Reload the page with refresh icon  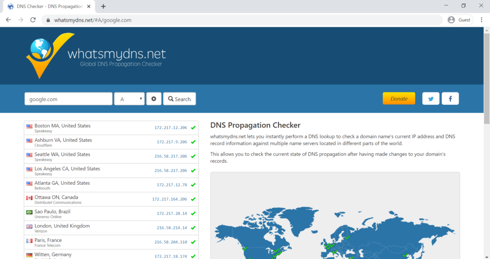point(33,20)
